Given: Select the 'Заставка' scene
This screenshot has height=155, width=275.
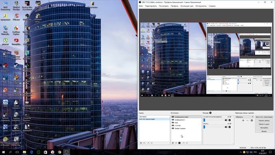Looking at the screenshot, I should coord(154,117).
